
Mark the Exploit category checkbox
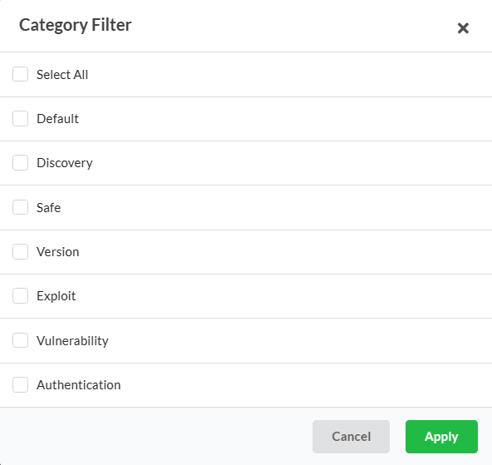pyautogui.click(x=21, y=296)
